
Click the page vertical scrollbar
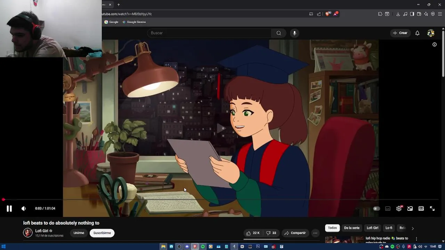[x=443, y=54]
